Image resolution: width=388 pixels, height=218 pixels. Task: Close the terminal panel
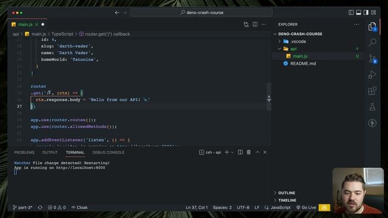point(265,152)
